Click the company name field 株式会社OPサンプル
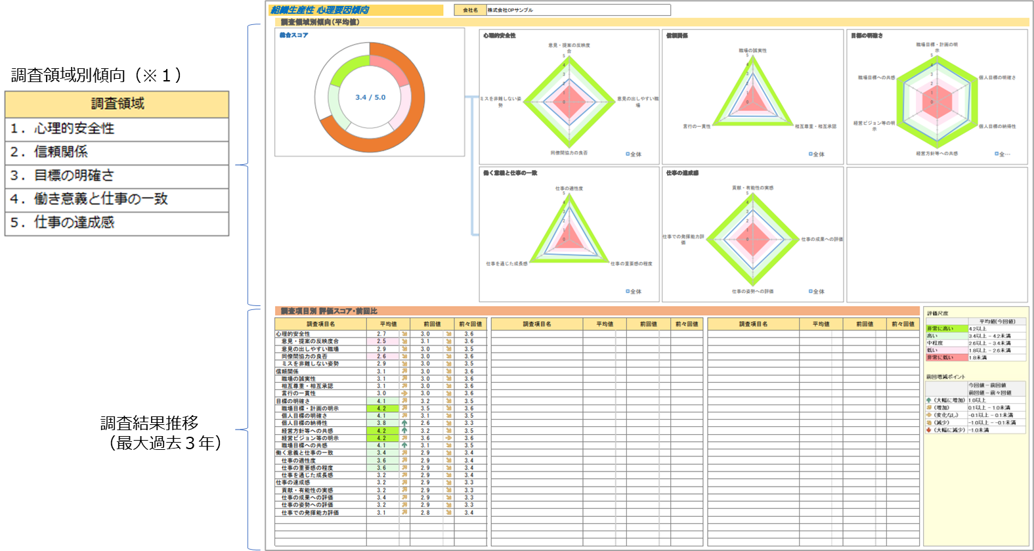Image resolution: width=1034 pixels, height=551 pixels. tap(578, 10)
